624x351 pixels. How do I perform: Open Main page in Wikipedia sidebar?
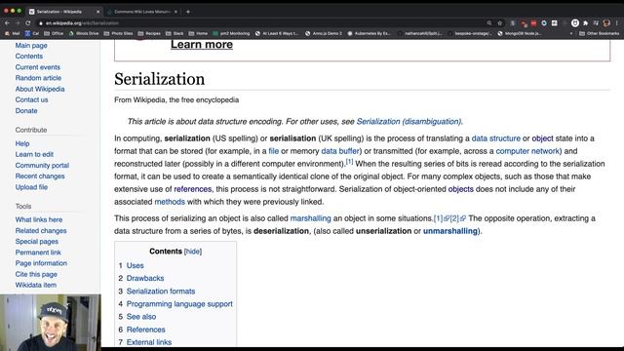tap(31, 46)
